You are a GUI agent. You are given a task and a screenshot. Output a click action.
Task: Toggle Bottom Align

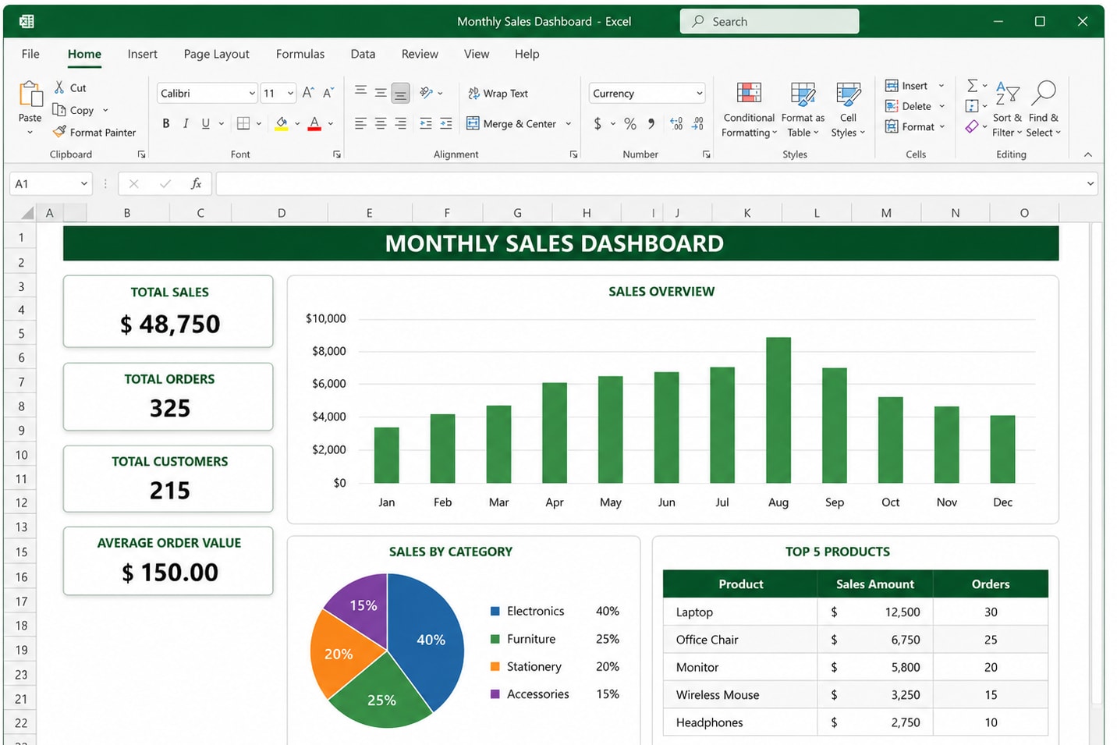coord(400,93)
